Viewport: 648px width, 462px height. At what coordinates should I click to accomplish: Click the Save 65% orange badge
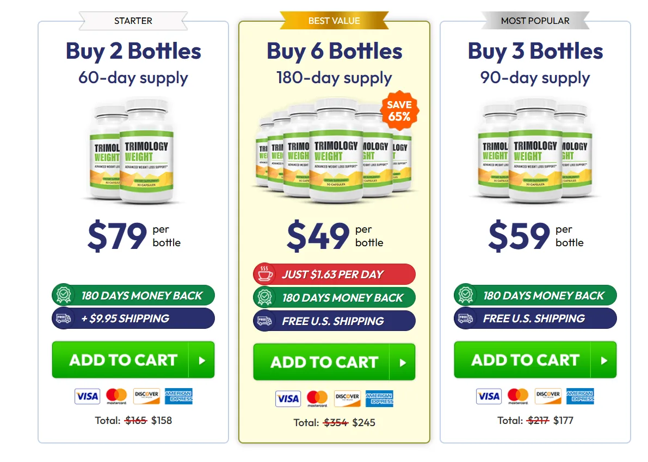point(399,111)
